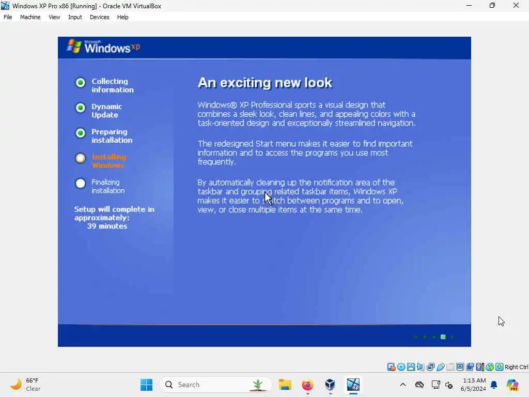Click the network adapters indicator icon
529x397 pixels.
coord(430,367)
